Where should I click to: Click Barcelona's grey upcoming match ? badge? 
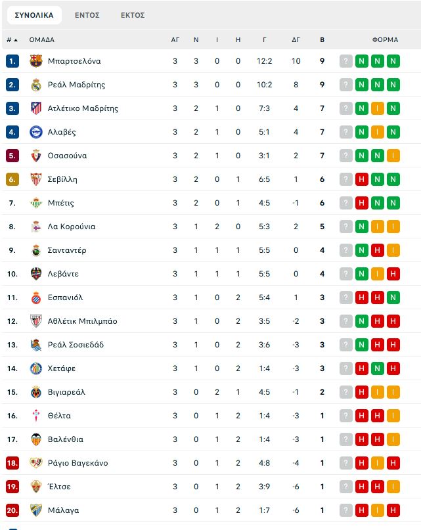tap(346, 61)
